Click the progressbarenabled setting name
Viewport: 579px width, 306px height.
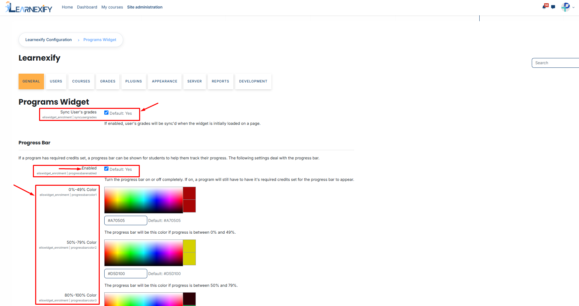[83, 173]
